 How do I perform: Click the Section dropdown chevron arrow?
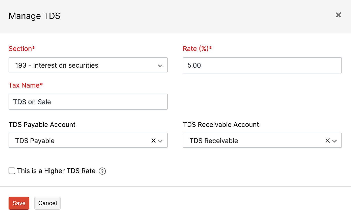(160, 65)
